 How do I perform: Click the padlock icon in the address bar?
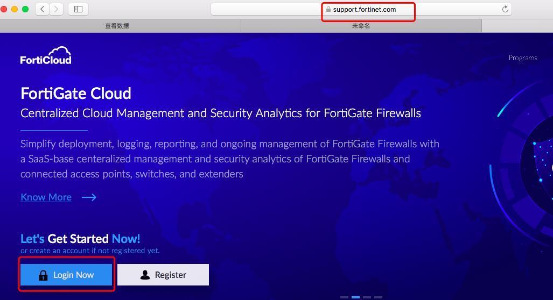[x=328, y=10]
